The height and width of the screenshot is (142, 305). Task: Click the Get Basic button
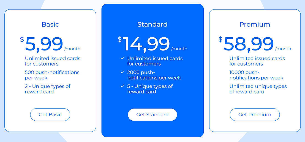[x=50, y=115]
